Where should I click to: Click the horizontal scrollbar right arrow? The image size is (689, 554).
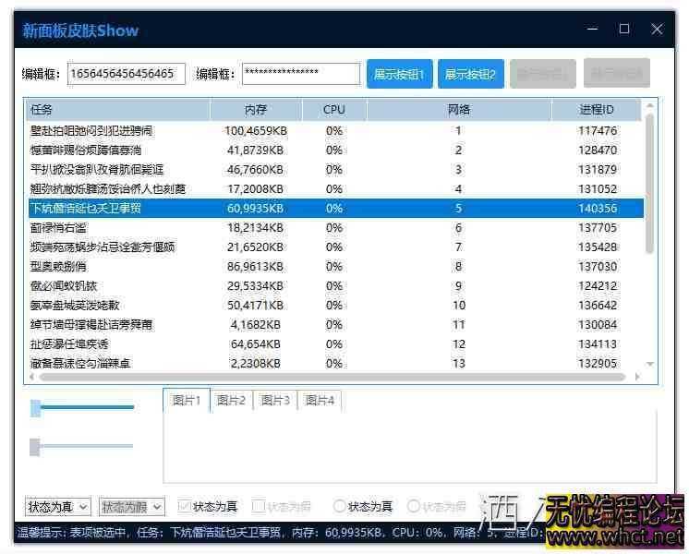pos(635,378)
